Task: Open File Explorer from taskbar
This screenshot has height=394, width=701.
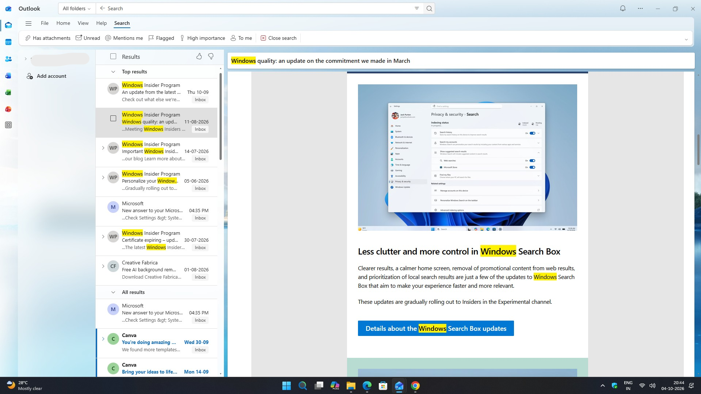Action: click(351, 386)
